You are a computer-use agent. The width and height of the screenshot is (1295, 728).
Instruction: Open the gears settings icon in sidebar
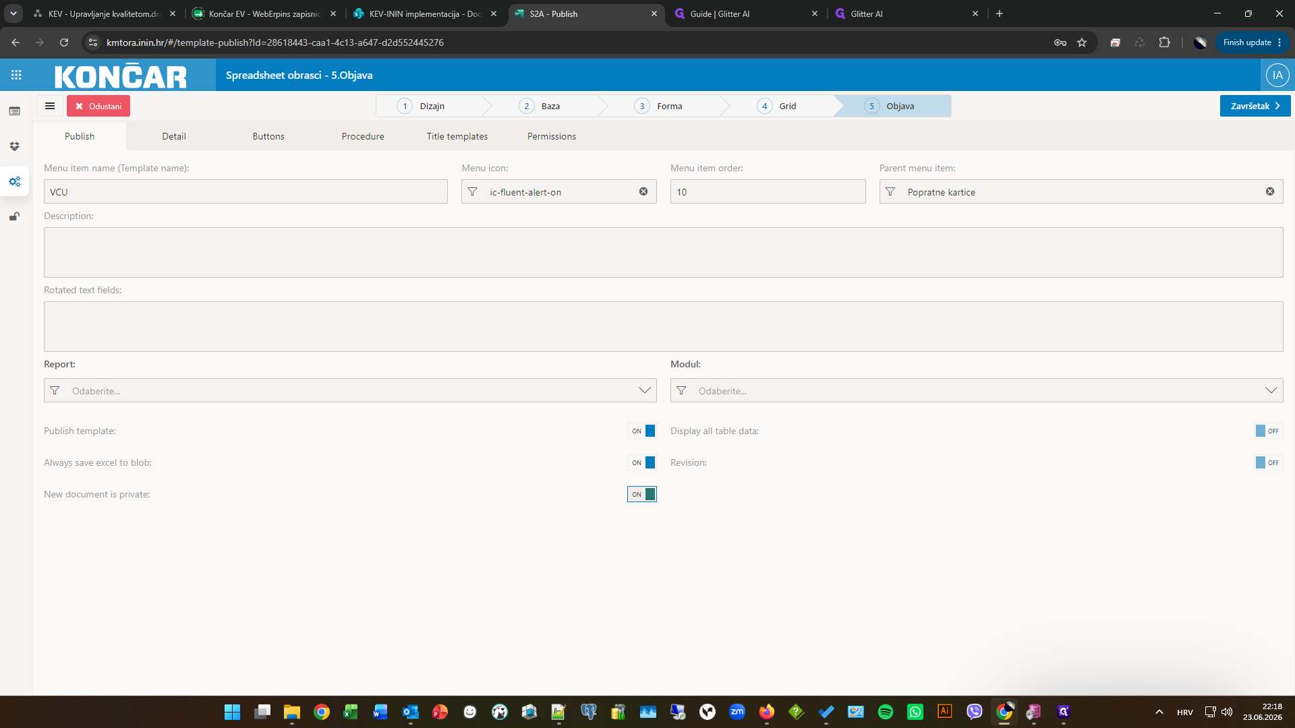(15, 181)
